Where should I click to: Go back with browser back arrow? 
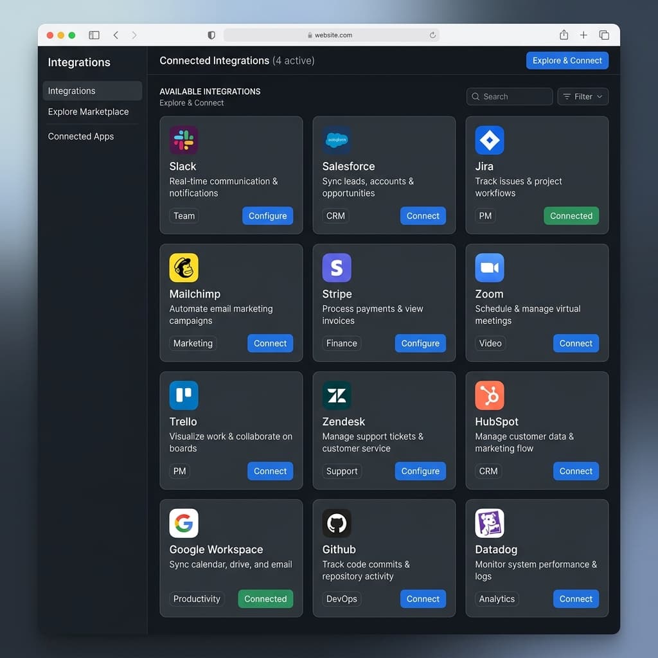(116, 35)
